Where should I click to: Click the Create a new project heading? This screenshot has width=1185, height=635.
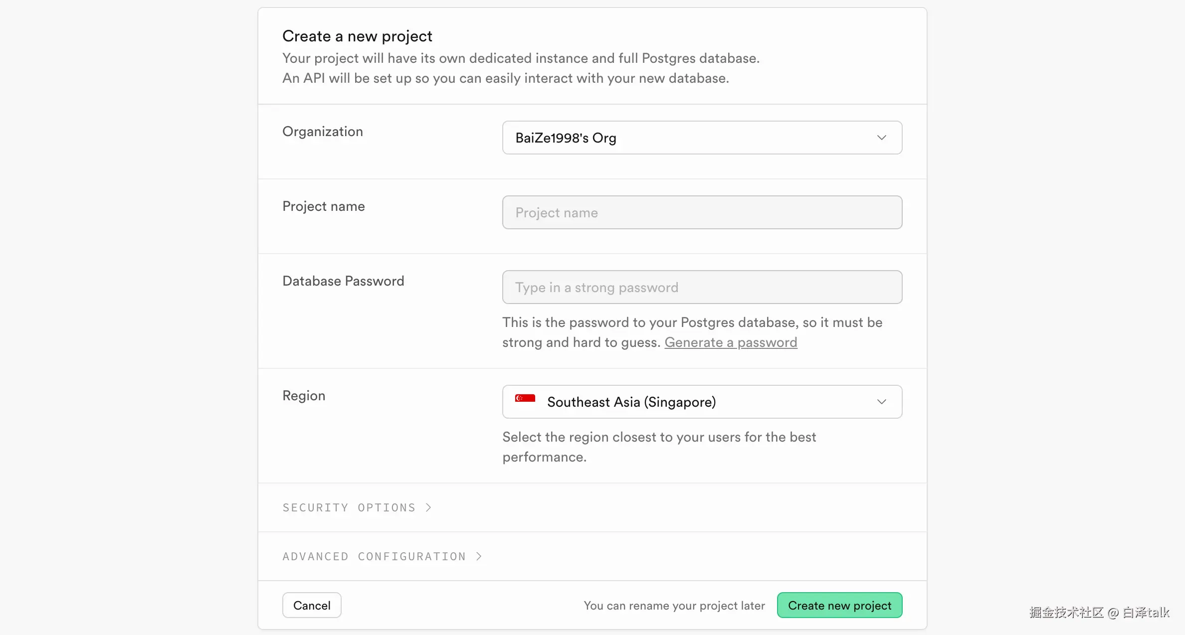(x=357, y=36)
